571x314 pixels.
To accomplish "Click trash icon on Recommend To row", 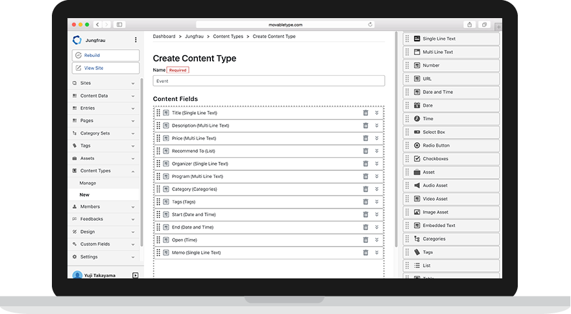I will 365,151.
